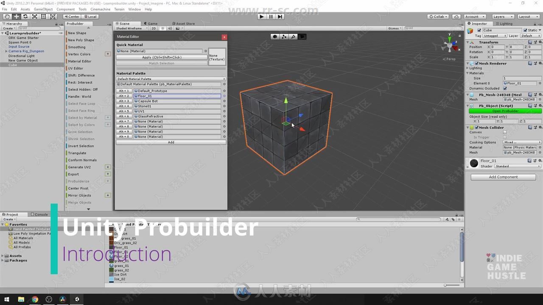This screenshot has height=305, width=543.
Task: Disable the Mesh Renderer component checkbox
Action: [476, 63]
